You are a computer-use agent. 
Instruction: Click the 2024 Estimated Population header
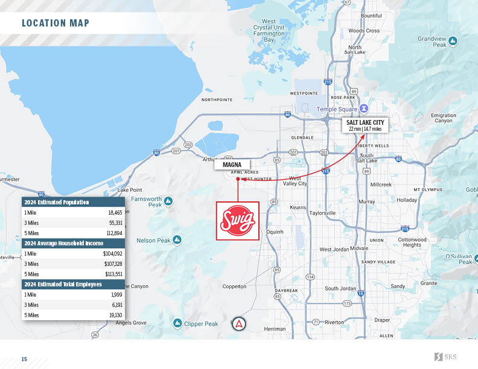(x=73, y=202)
